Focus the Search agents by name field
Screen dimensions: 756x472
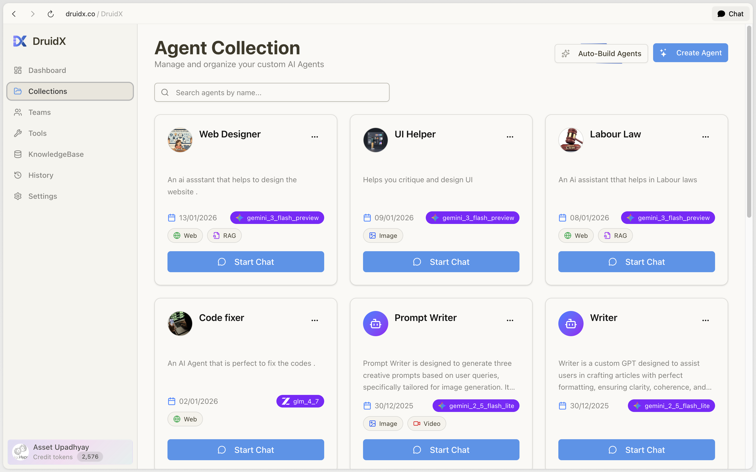[272, 92]
